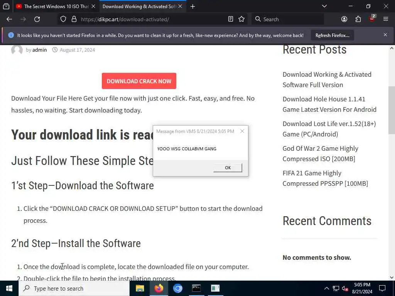395x296 pixels.
Task: Open God Of War 2 Game post link
Action: click(320, 153)
